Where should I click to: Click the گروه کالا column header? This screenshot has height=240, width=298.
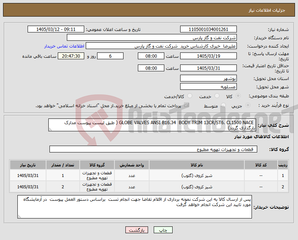[97, 165]
